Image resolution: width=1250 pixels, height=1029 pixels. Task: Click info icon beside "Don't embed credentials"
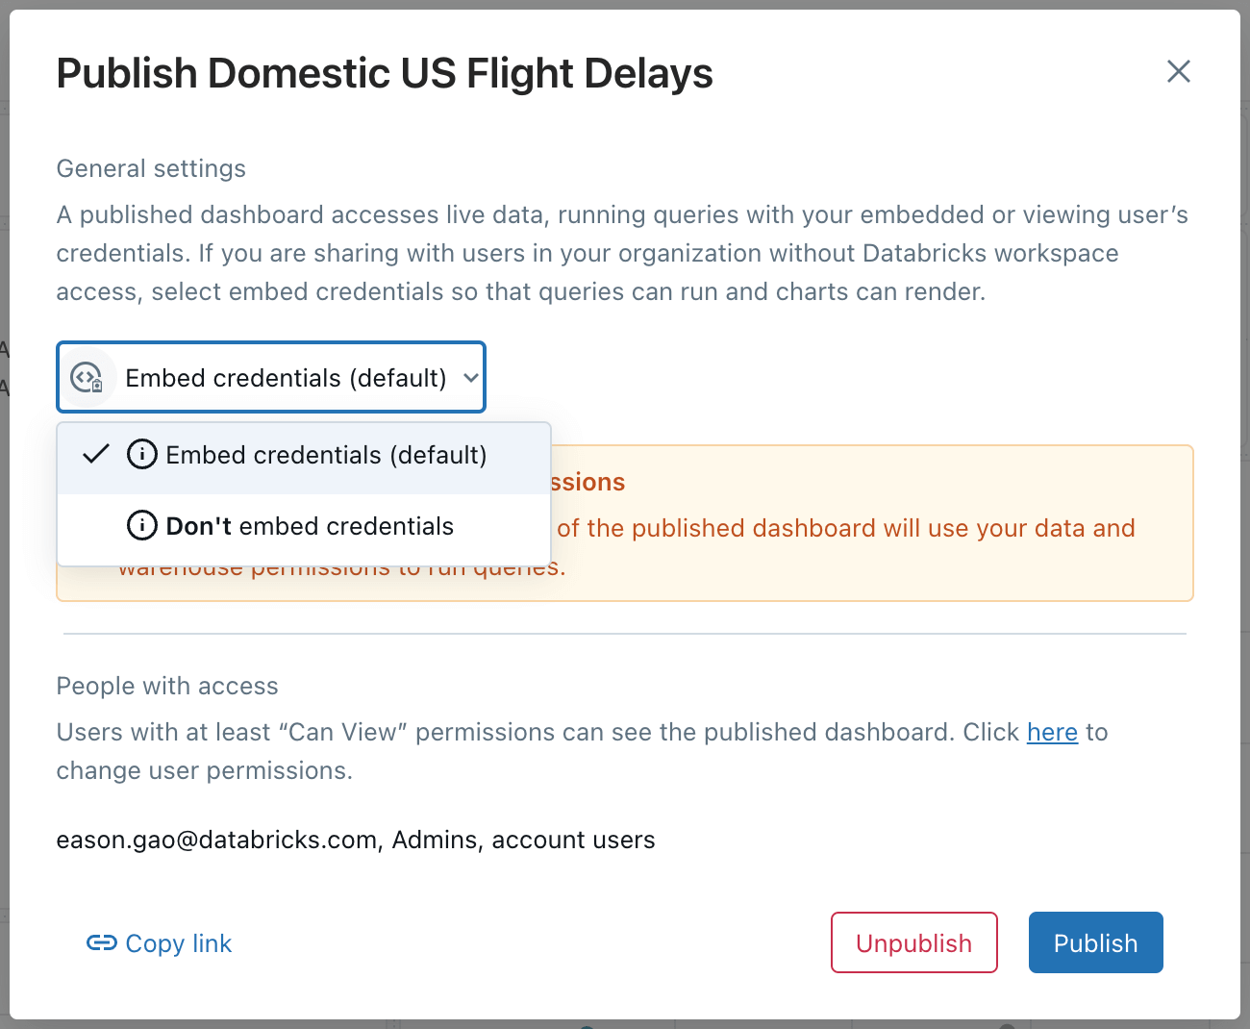[x=142, y=525]
